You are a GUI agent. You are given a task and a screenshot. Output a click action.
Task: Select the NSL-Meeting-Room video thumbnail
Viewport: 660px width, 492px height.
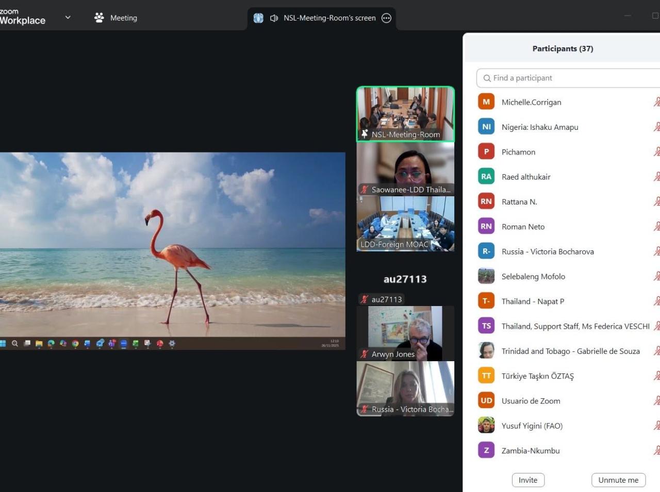point(405,114)
